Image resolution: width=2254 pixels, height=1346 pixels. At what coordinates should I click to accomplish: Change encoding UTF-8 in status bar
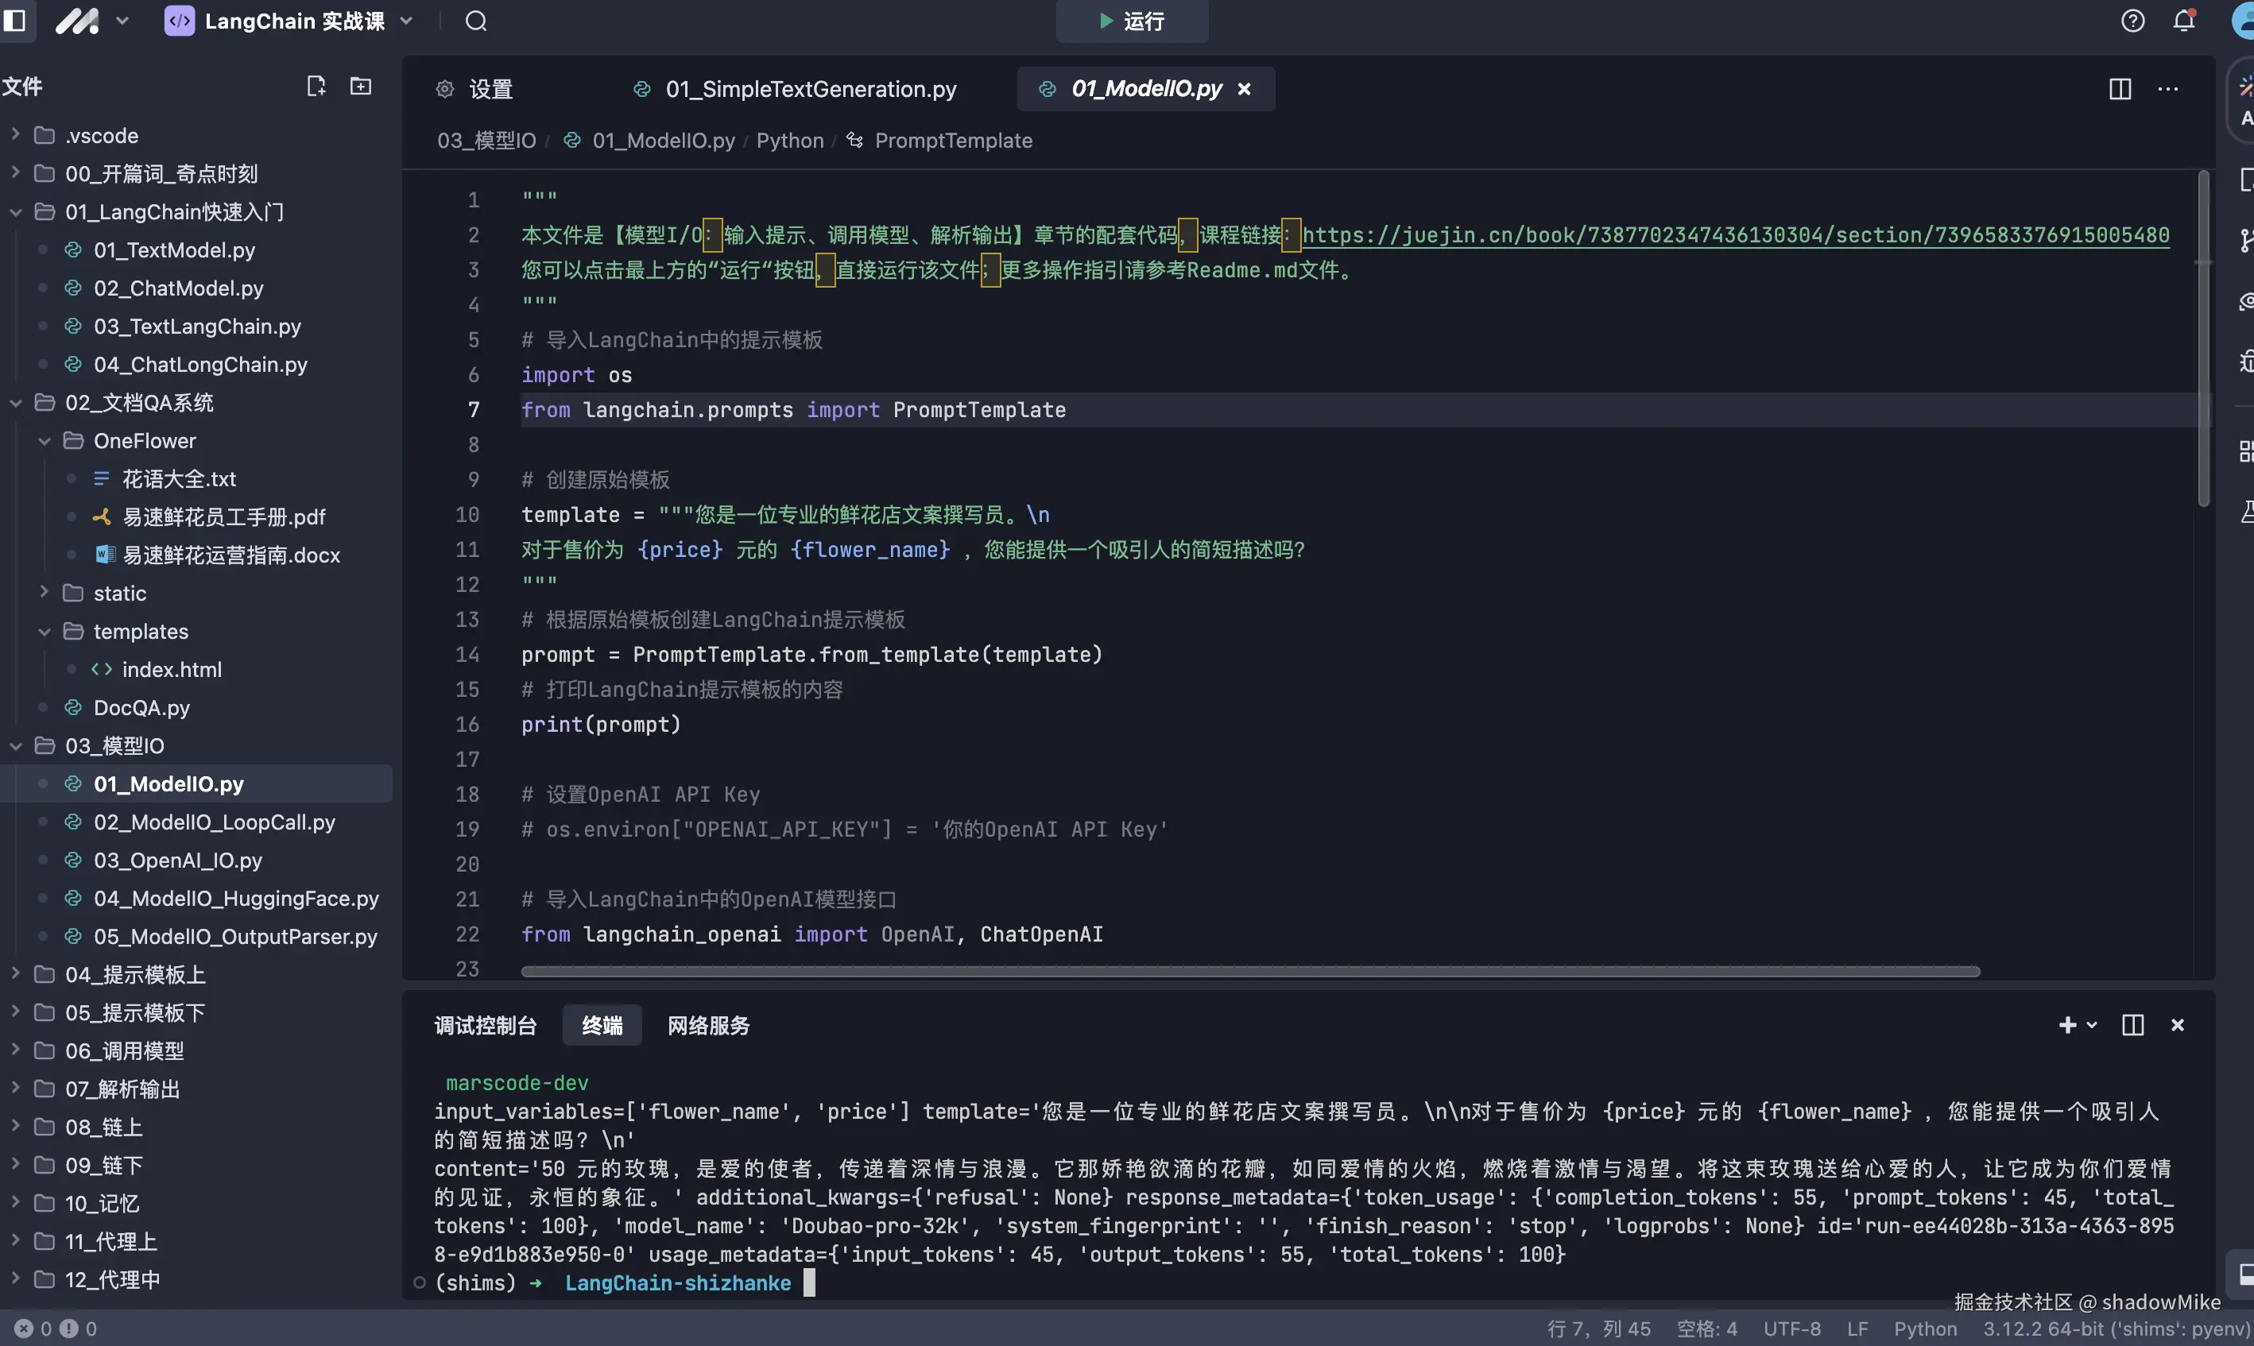(x=1791, y=1328)
